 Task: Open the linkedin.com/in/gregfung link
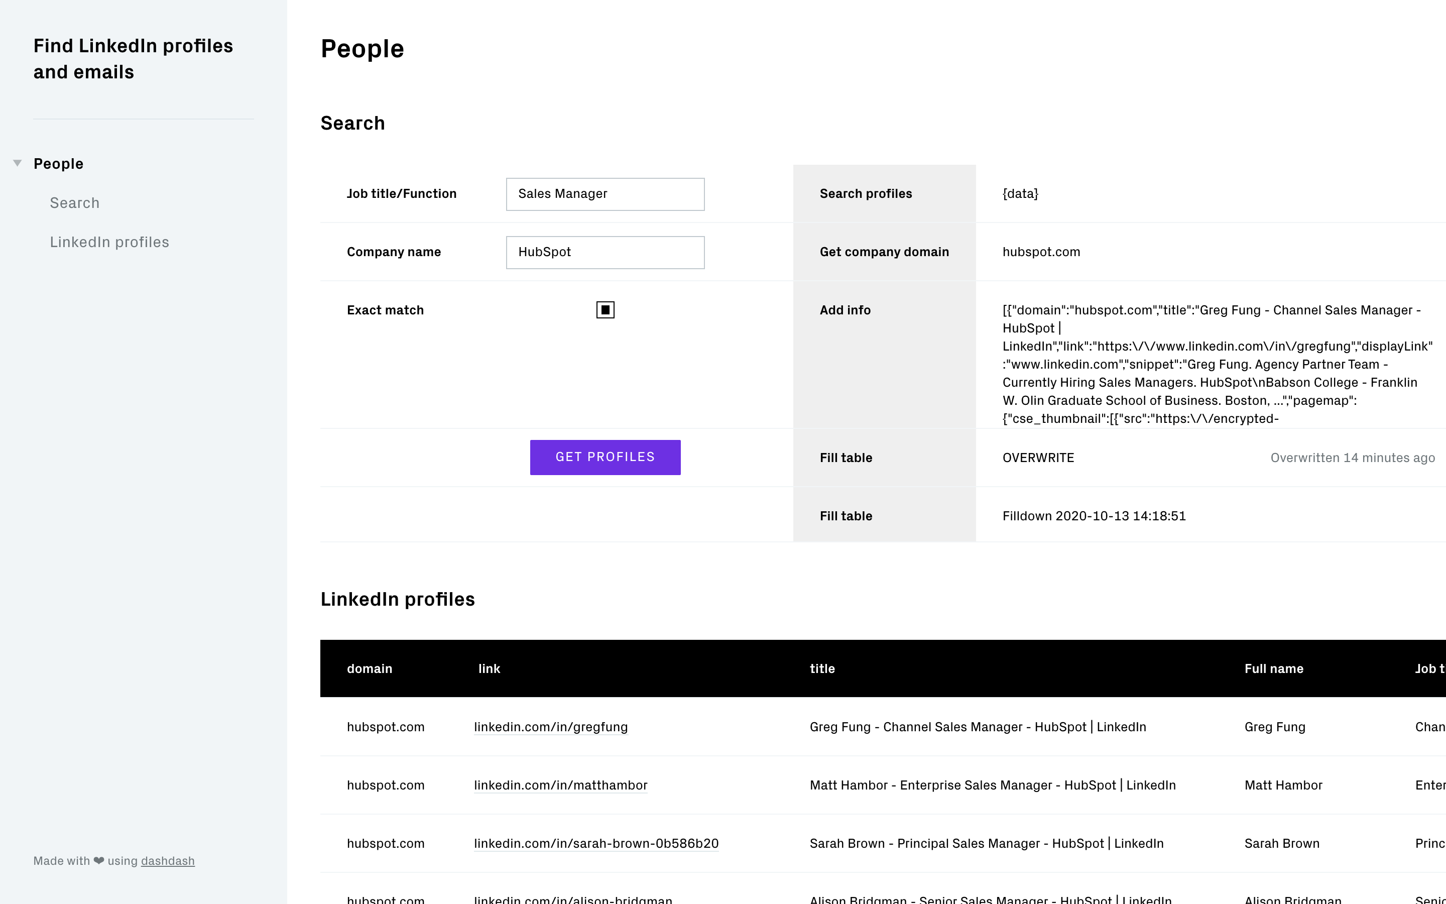tap(550, 727)
